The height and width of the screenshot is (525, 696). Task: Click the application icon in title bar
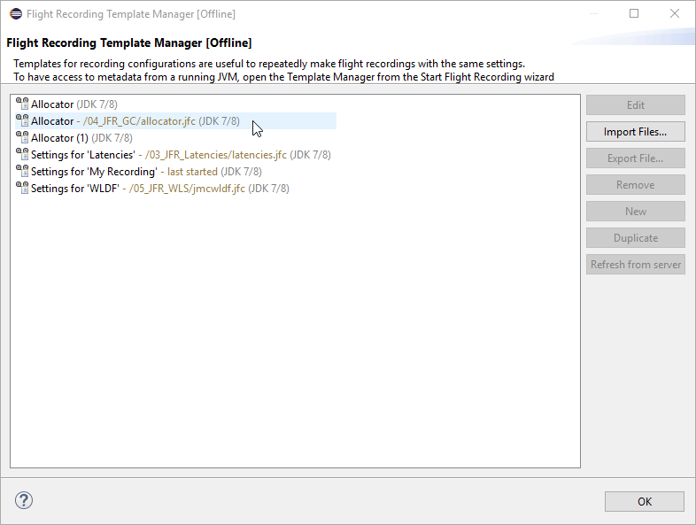[x=15, y=14]
